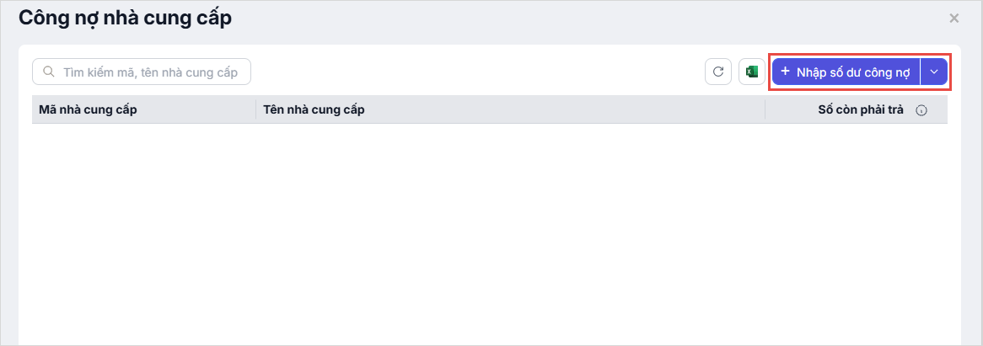
Task: Refresh the supplier debt list
Action: [x=718, y=72]
